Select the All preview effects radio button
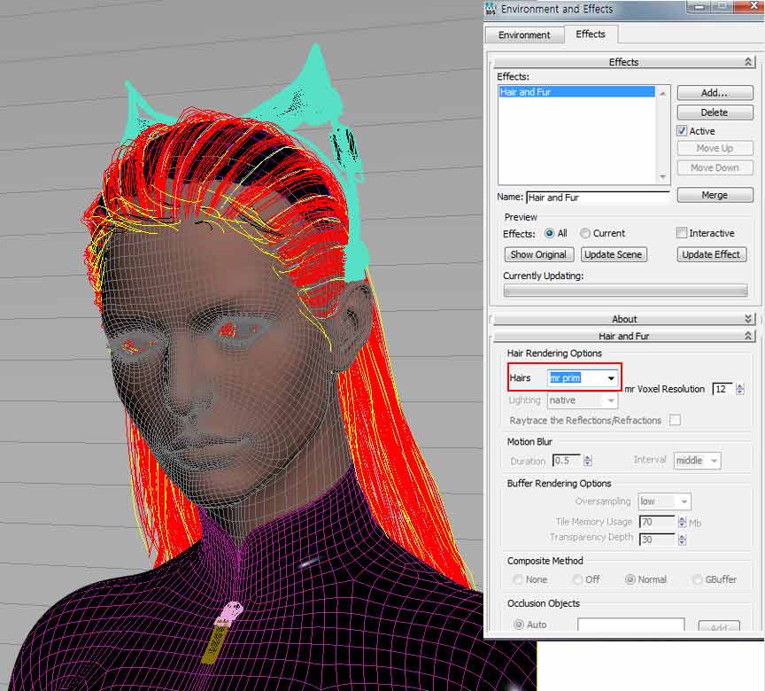Screen dimensions: 765x691 (549, 233)
